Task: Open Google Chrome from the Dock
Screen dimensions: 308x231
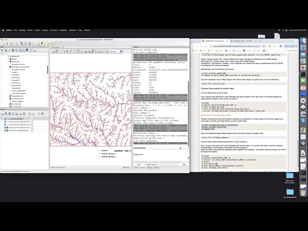Action: click(303, 130)
